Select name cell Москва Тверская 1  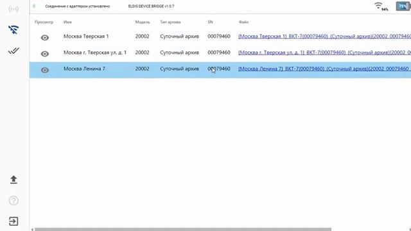pos(86,36)
